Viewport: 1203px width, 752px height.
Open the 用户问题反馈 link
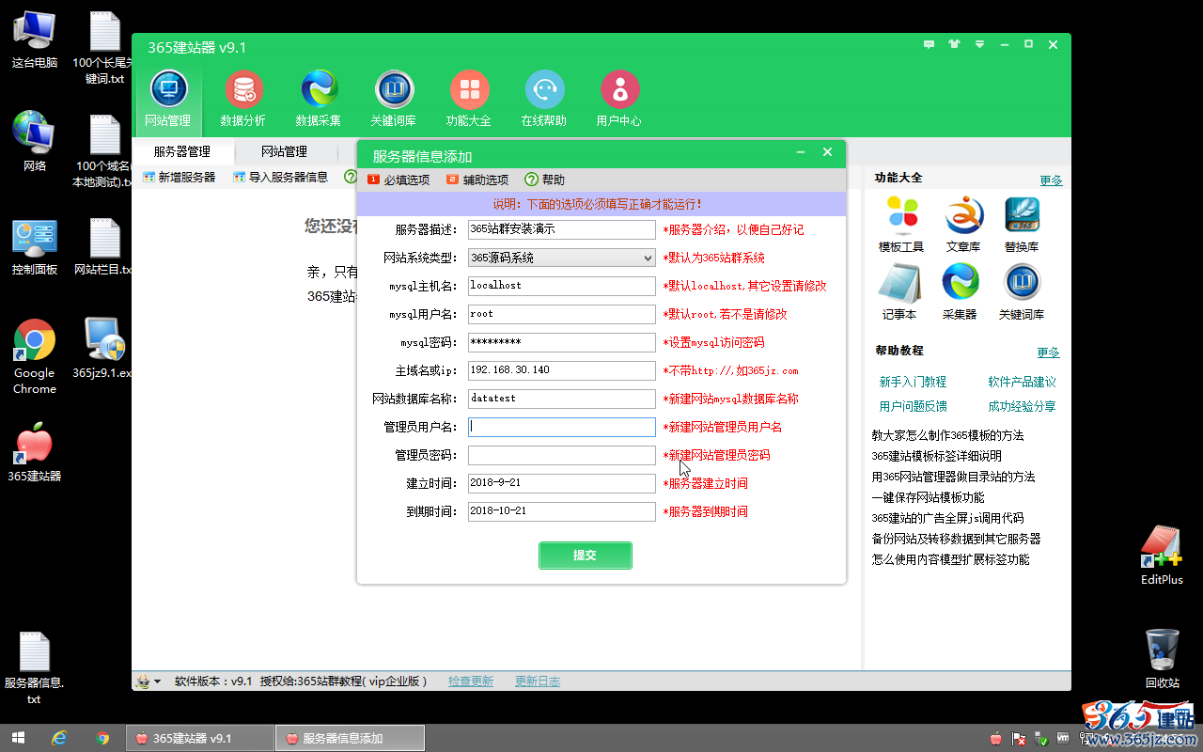point(913,406)
